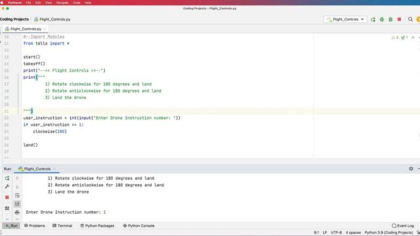Open the PyCharm menu
The image size is (420, 236).
14,3
